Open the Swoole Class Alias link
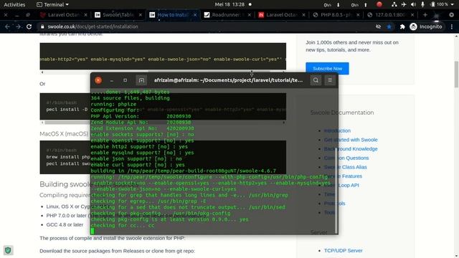This screenshot has width=459, height=258. 346,167
